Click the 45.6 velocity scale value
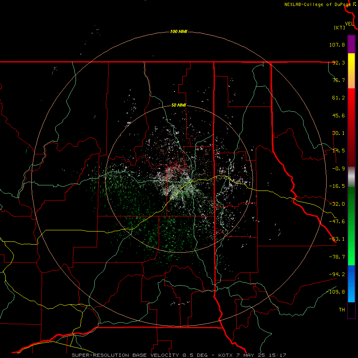This screenshot has width=358, height=358. (339, 115)
